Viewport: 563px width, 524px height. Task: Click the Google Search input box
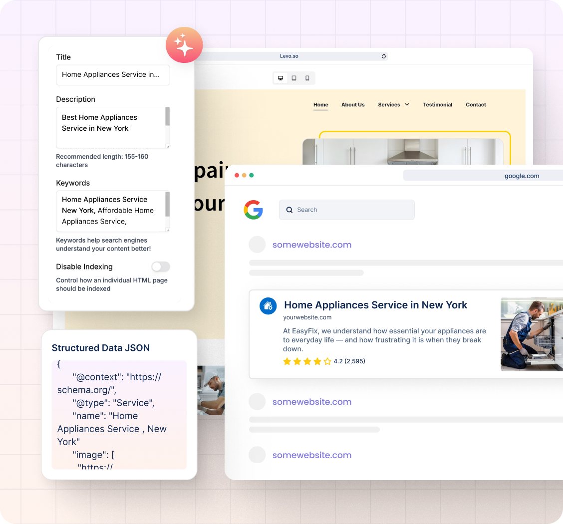click(x=352, y=210)
